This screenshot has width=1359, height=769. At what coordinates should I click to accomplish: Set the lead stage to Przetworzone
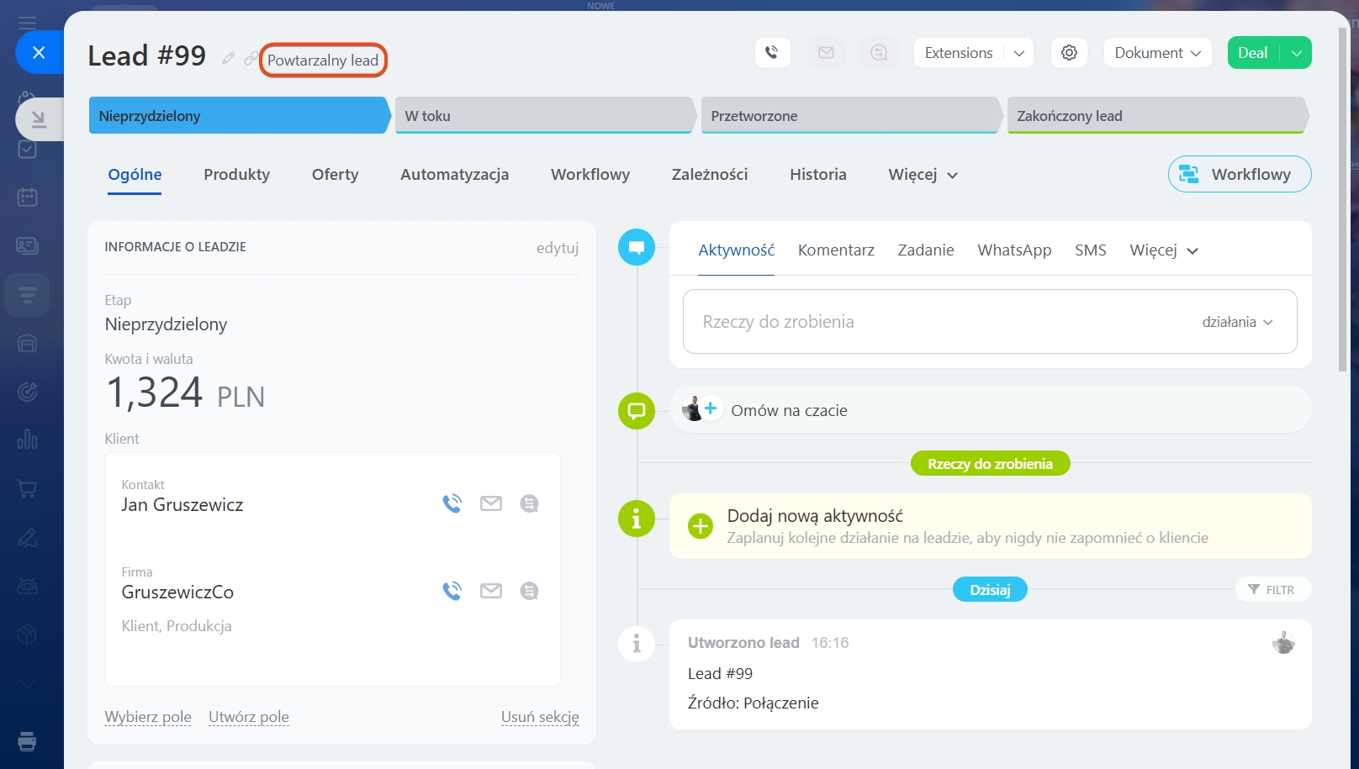tap(851, 116)
